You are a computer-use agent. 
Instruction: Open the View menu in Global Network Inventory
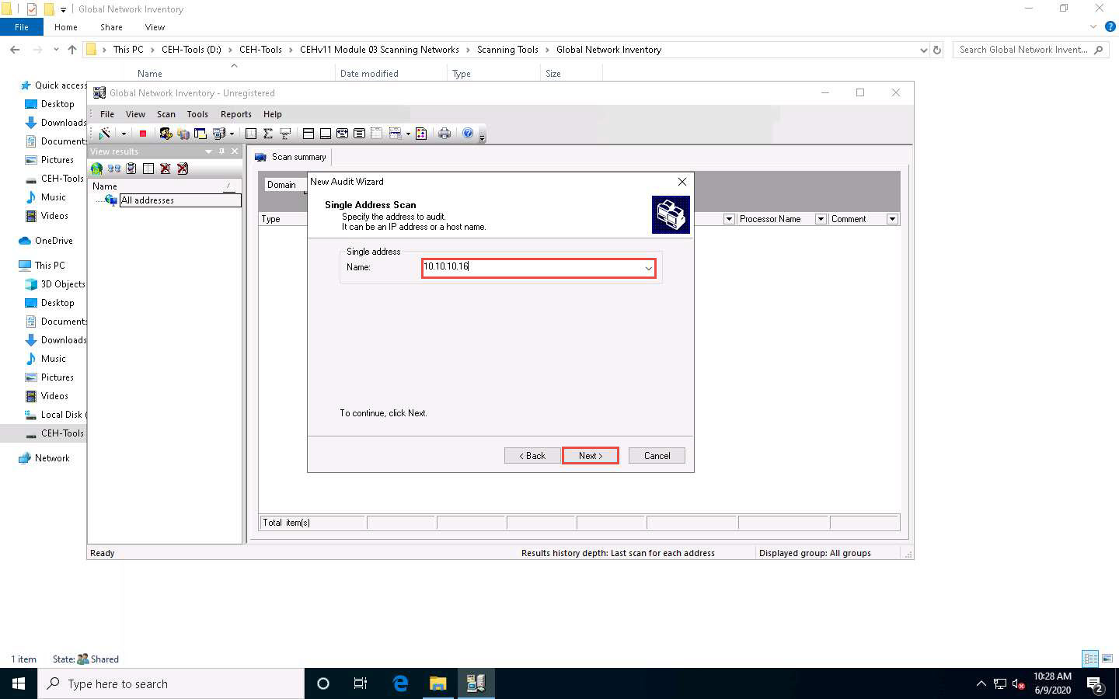[135, 114]
